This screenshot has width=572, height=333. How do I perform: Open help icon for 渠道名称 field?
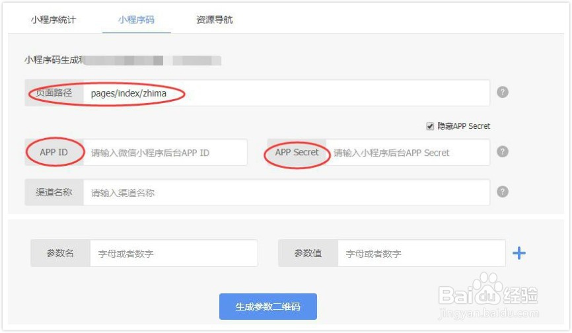click(503, 192)
